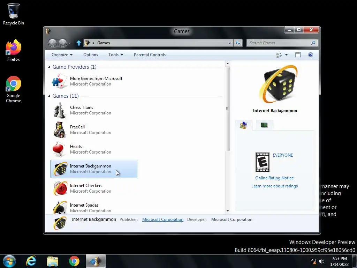The width and height of the screenshot is (357, 268).
Task: Click Parental Controls in the toolbar
Action: click(x=150, y=55)
